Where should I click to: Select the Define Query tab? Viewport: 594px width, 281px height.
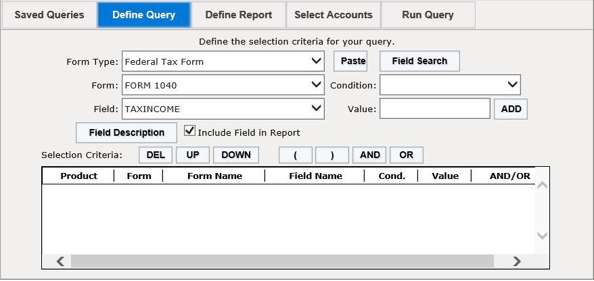144,15
